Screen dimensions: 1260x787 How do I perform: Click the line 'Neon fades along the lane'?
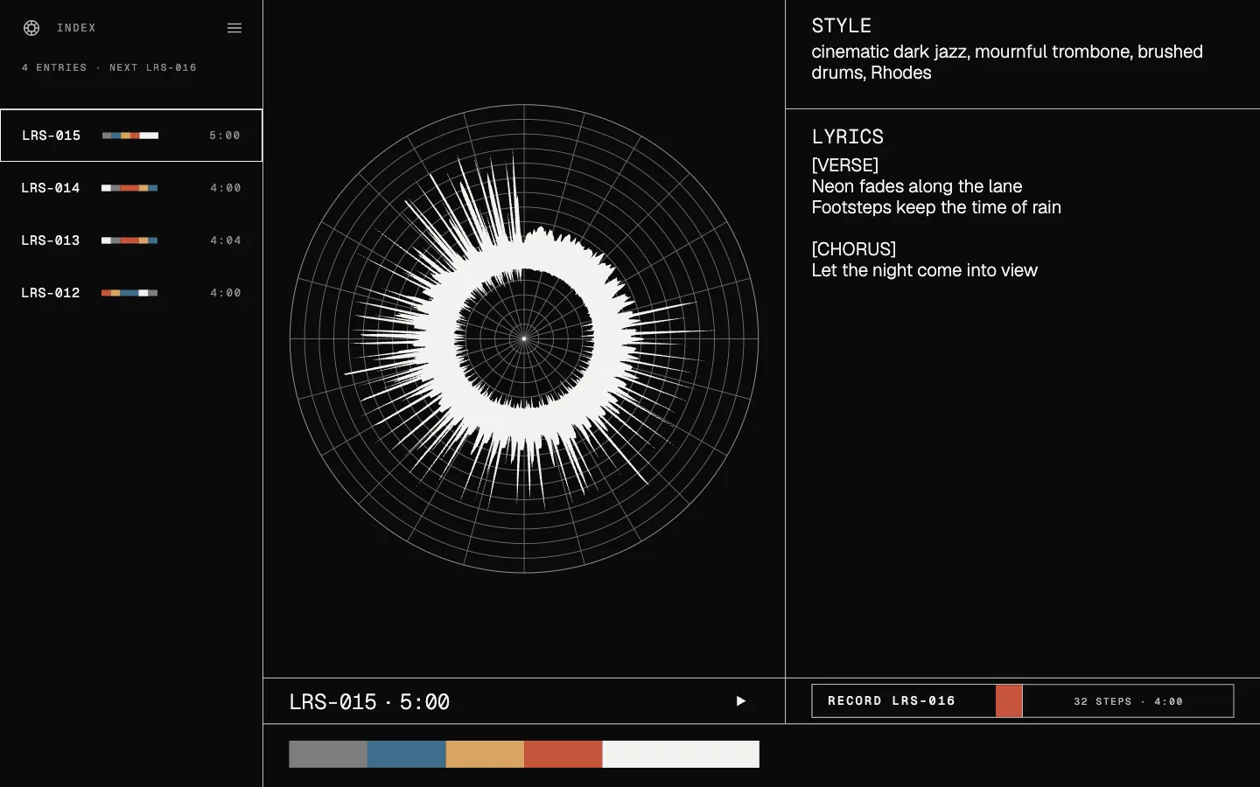click(916, 186)
